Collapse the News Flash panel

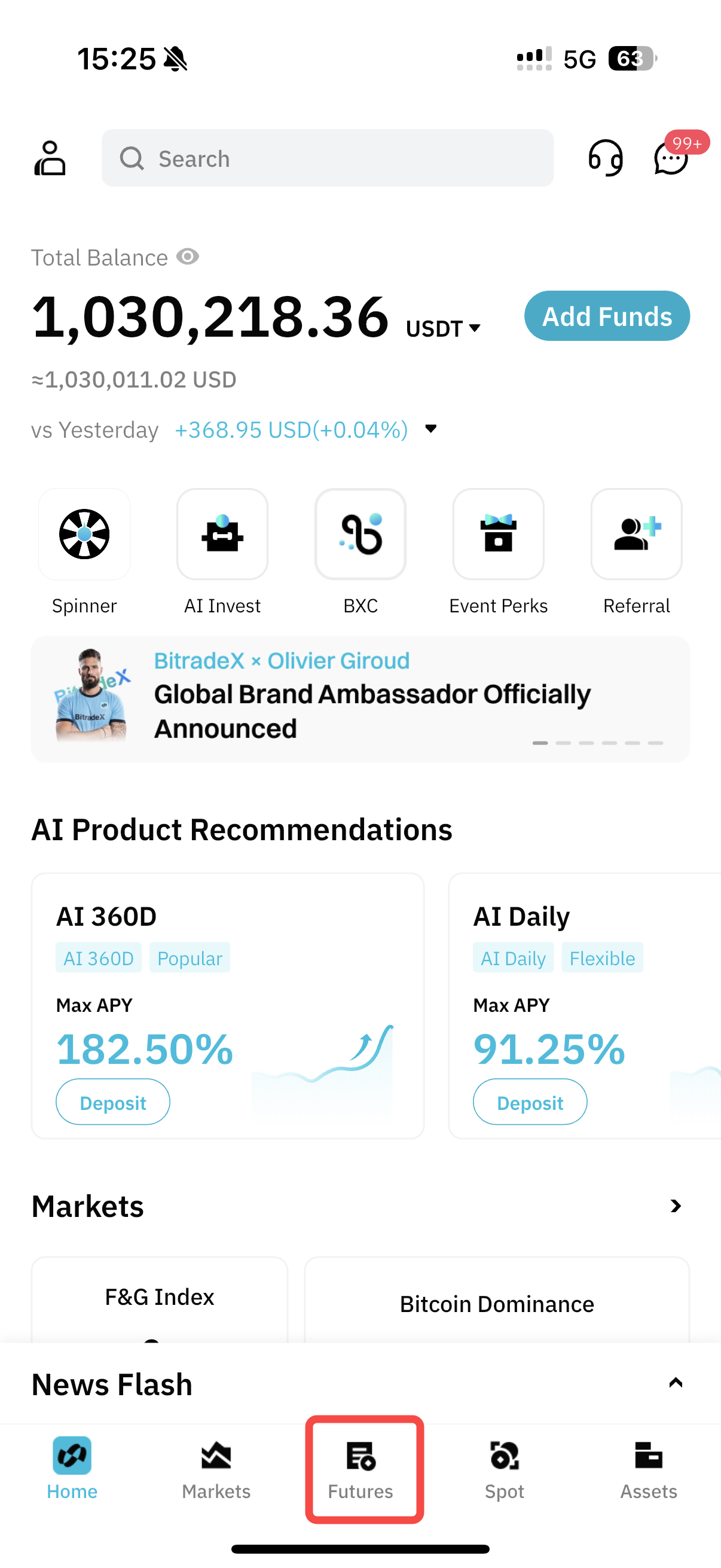click(676, 1383)
